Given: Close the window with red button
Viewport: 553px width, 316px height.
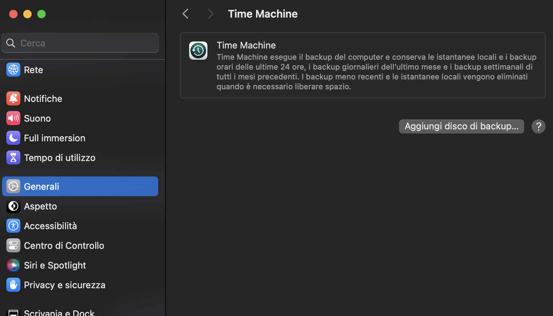Looking at the screenshot, I should click(13, 14).
